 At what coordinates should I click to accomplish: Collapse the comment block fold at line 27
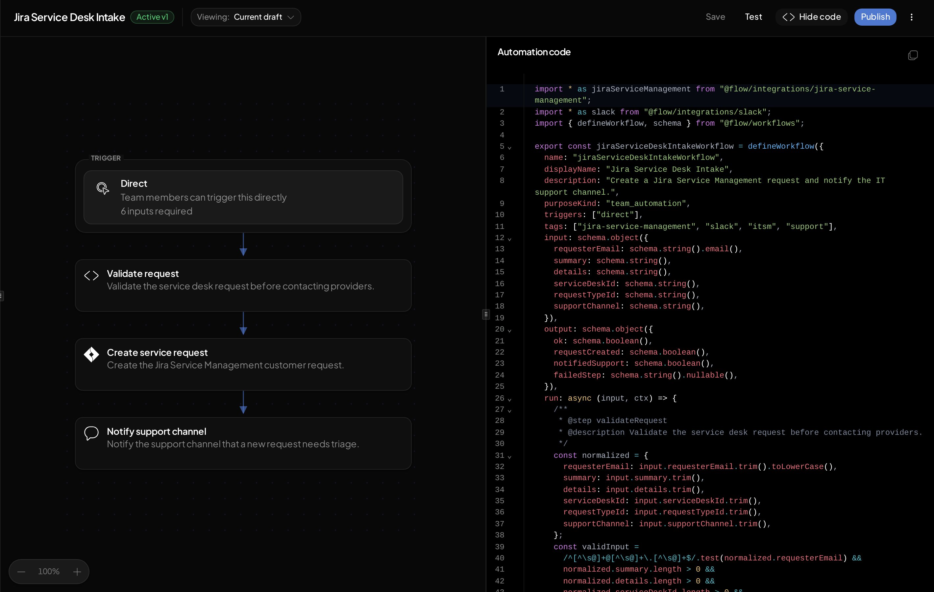click(509, 410)
